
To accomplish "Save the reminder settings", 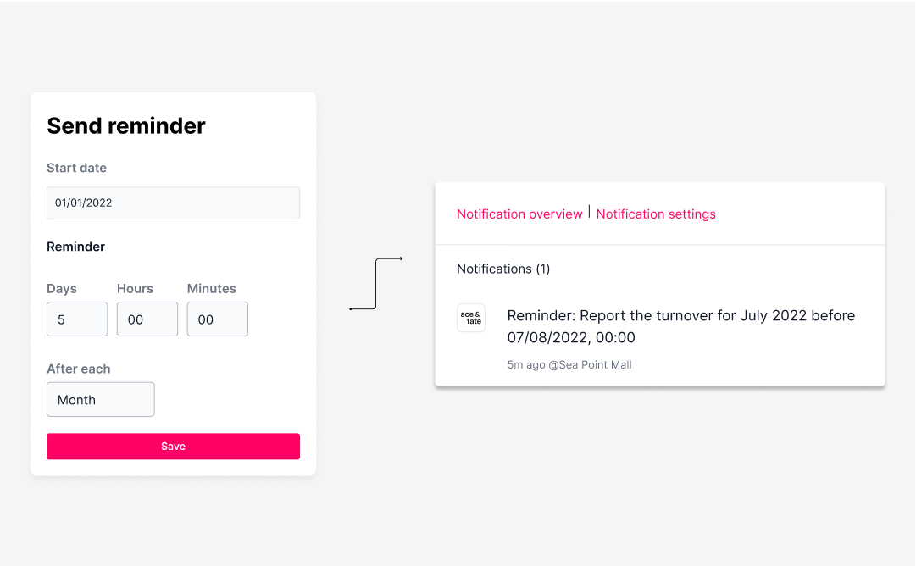I will [x=173, y=447].
